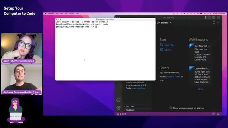The image size is (228, 128).
Task: Click the VS Code window title Get Started
Action: coord(168,17)
